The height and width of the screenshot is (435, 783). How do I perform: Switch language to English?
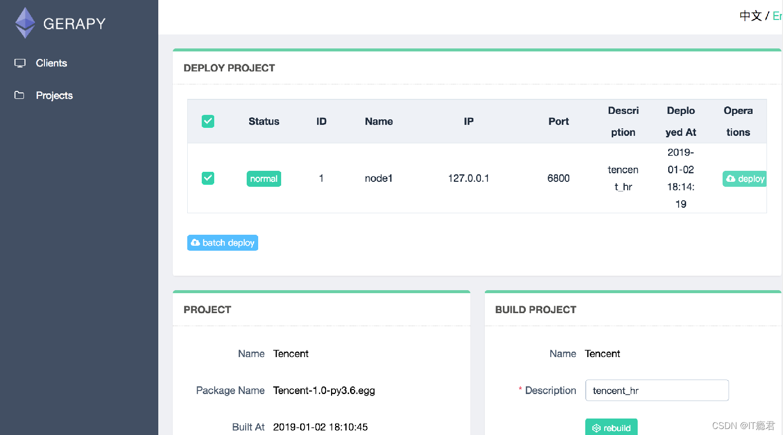pyautogui.click(x=778, y=16)
